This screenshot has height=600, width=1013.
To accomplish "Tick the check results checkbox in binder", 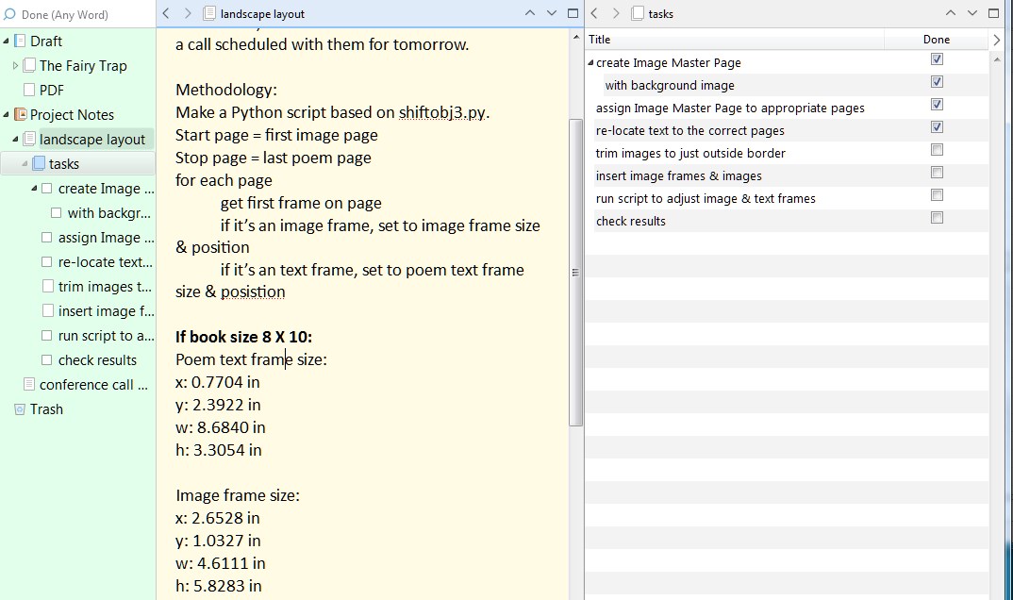I will pyautogui.click(x=47, y=360).
